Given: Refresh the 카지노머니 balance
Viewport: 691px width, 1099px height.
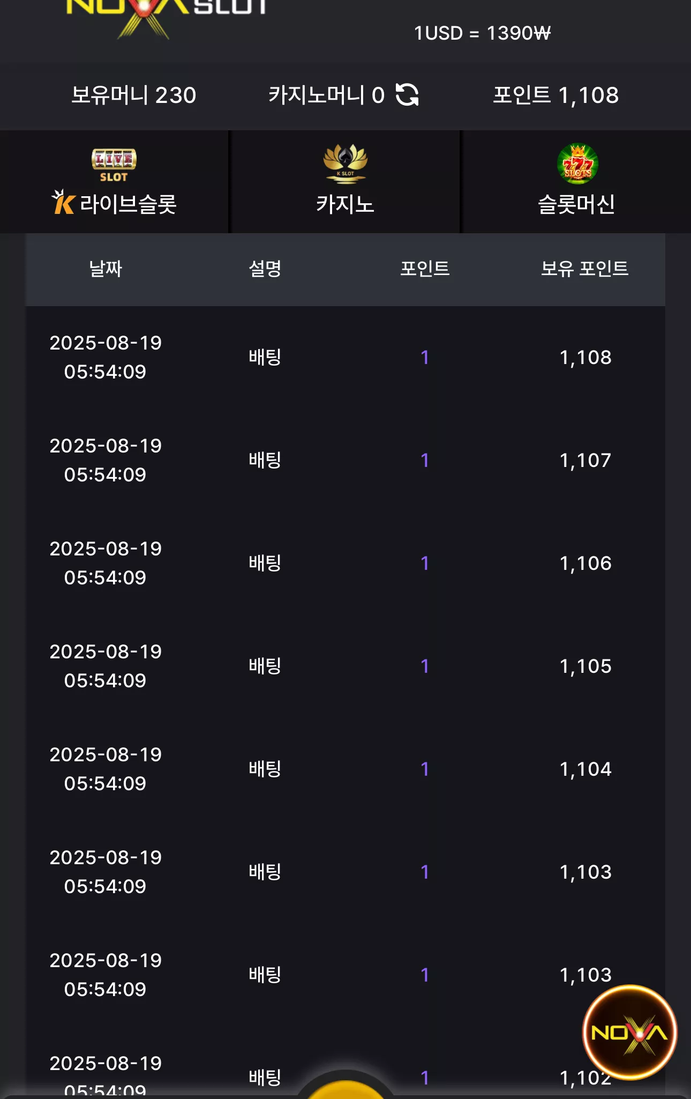Looking at the screenshot, I should tap(407, 95).
